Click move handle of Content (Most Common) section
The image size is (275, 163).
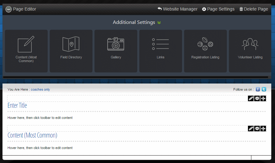pyautogui.click(x=263, y=129)
